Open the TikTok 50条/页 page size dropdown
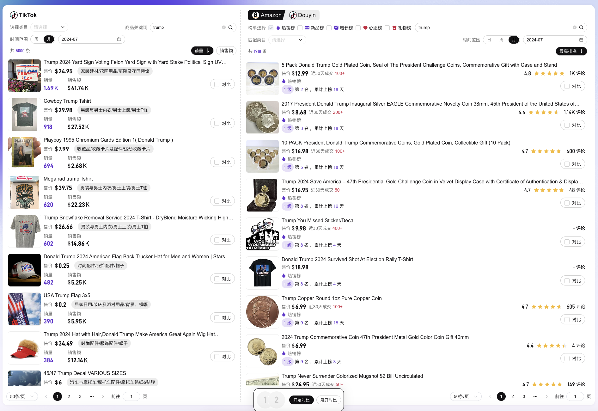 [x=22, y=396]
